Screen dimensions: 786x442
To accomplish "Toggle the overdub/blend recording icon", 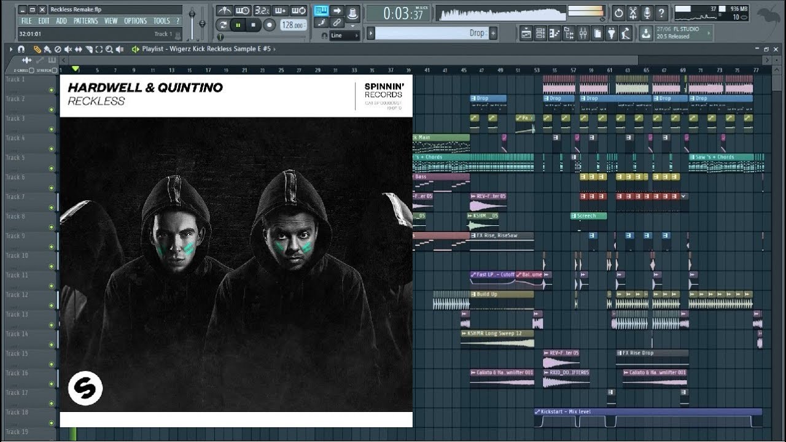I will click(282, 10).
